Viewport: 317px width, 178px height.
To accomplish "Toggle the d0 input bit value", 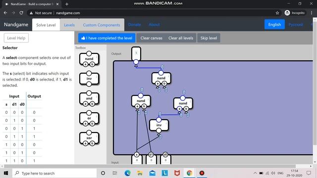I will click(165, 160).
